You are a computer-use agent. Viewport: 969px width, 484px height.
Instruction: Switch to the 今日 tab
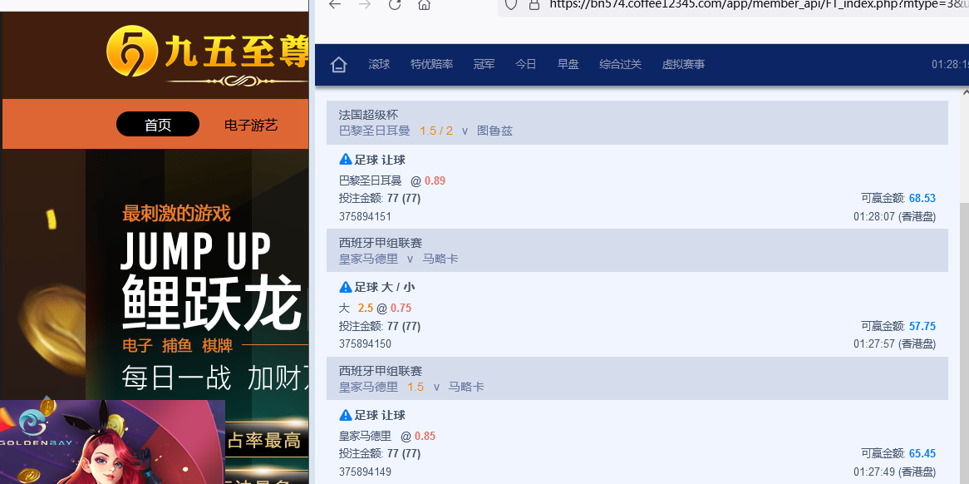coord(526,64)
